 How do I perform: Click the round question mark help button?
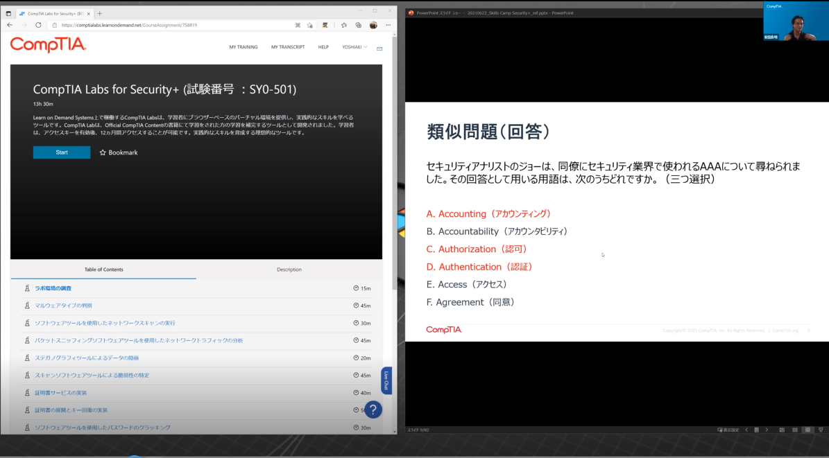point(373,409)
